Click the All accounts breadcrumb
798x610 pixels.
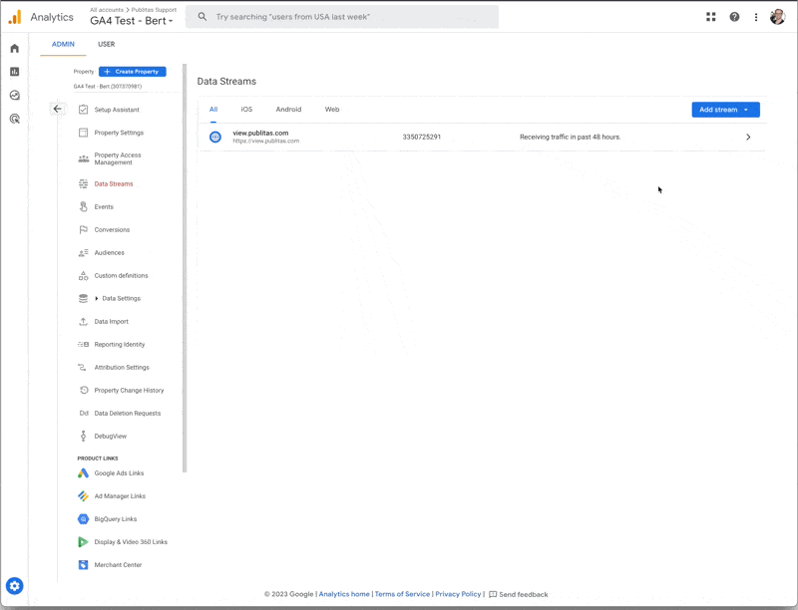(107, 10)
